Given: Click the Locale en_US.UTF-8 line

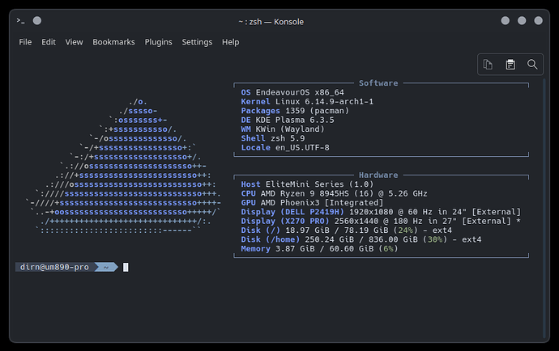Looking at the screenshot, I should click(285, 148).
